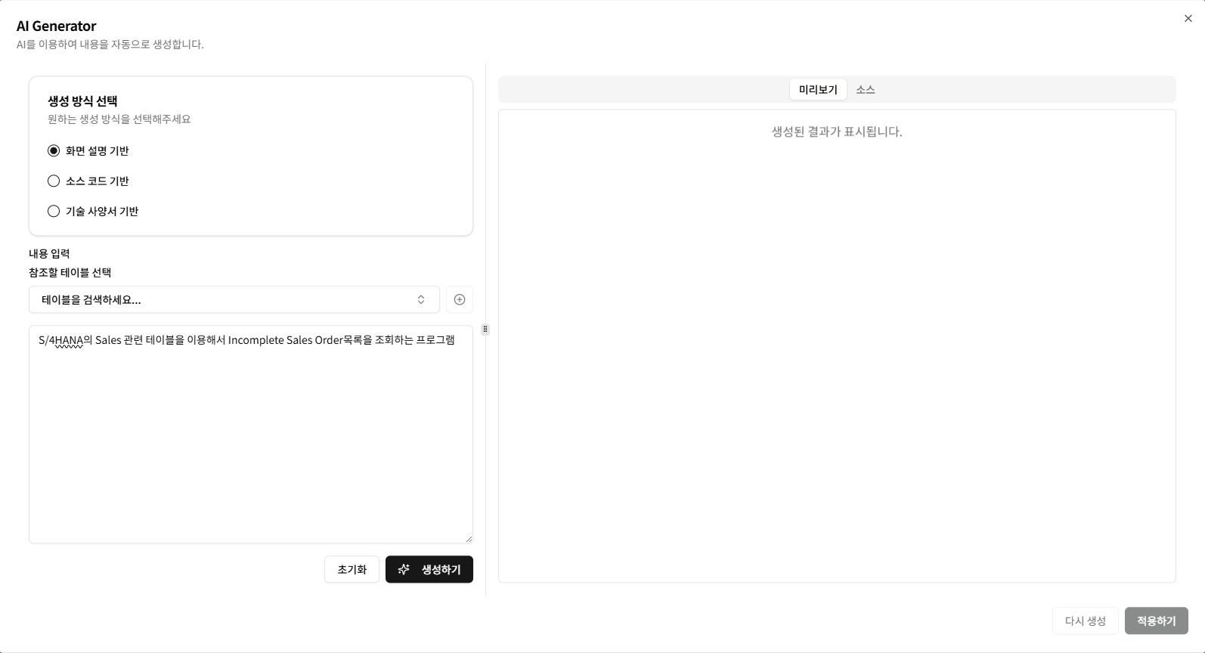Click the plus icon to add a table
This screenshot has width=1205, height=653.
coord(459,299)
